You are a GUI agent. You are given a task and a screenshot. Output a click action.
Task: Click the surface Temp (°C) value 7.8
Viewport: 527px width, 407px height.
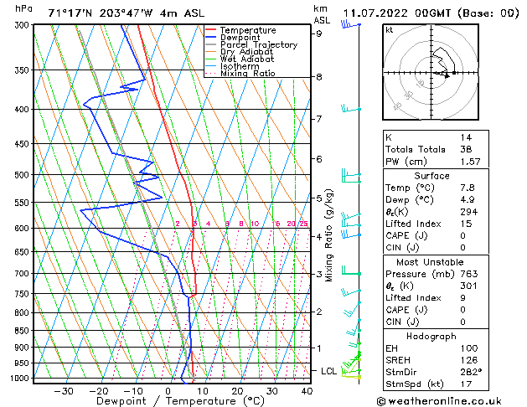coord(468,188)
